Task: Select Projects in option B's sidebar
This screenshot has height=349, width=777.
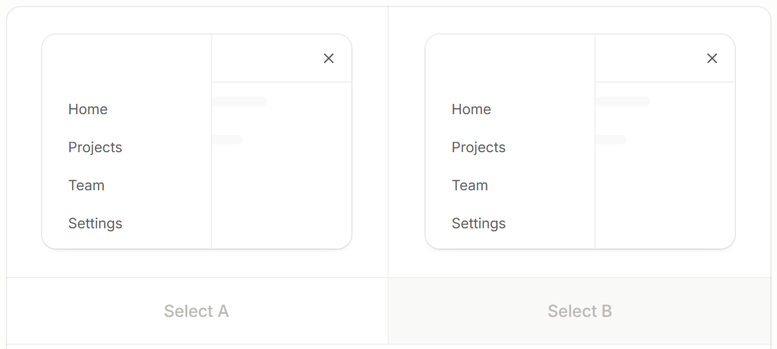Action: click(x=479, y=147)
